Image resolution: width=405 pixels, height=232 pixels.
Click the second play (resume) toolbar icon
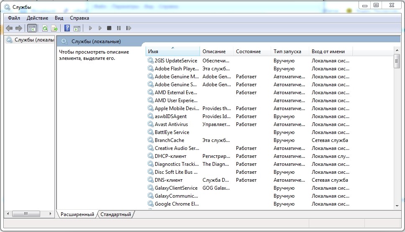(100, 28)
